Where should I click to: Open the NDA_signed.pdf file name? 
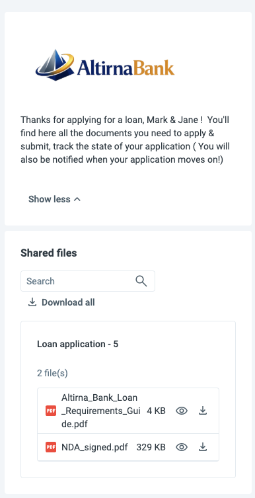click(x=94, y=447)
